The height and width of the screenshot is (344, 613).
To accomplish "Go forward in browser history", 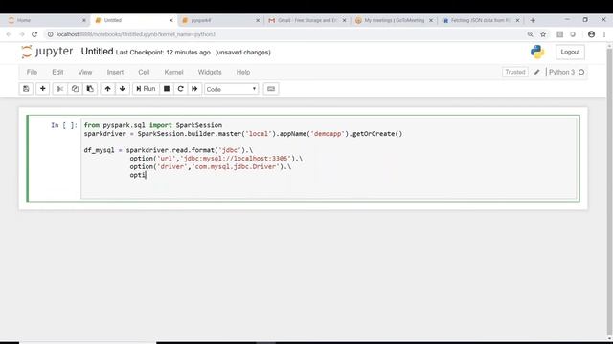I will 22,34.
